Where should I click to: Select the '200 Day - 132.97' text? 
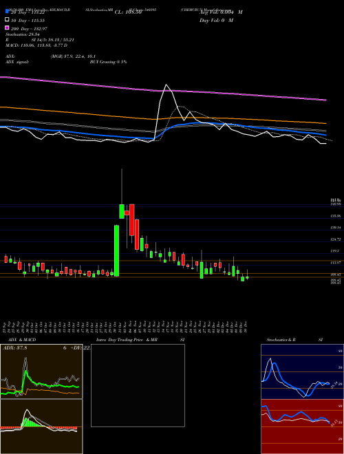pyautogui.click(x=29, y=29)
